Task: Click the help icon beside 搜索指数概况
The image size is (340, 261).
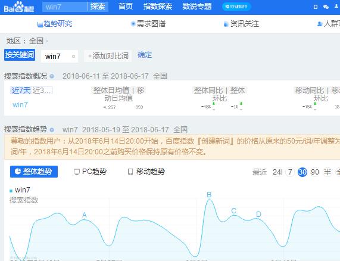Action: [52, 76]
